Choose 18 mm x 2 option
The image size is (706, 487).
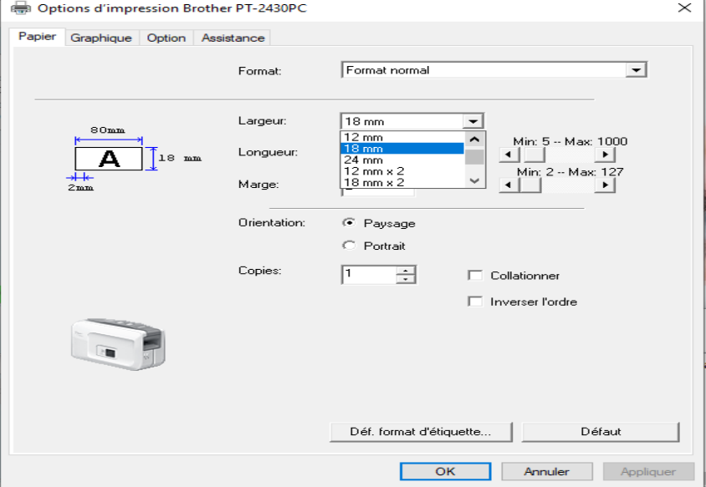(x=402, y=182)
